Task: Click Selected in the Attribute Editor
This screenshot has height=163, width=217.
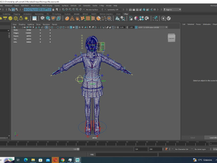Action: click(x=191, y=24)
